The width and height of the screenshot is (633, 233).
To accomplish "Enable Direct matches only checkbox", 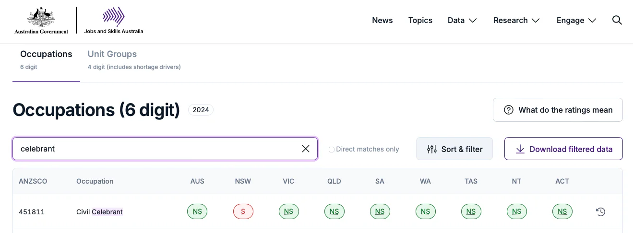I will click(332, 150).
